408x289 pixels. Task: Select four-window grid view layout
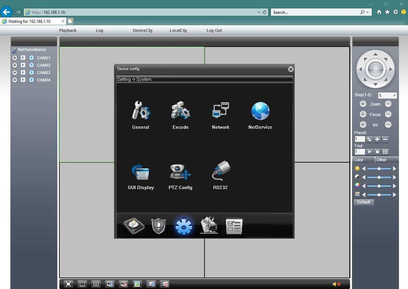[96, 284]
